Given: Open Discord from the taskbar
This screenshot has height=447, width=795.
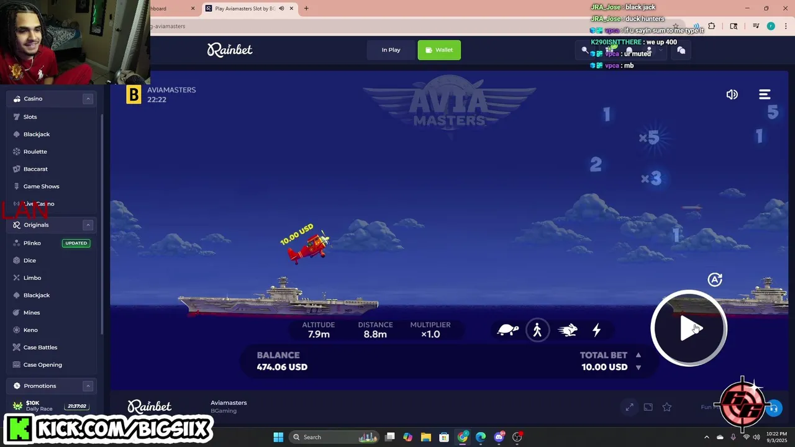Looking at the screenshot, I should (499, 437).
